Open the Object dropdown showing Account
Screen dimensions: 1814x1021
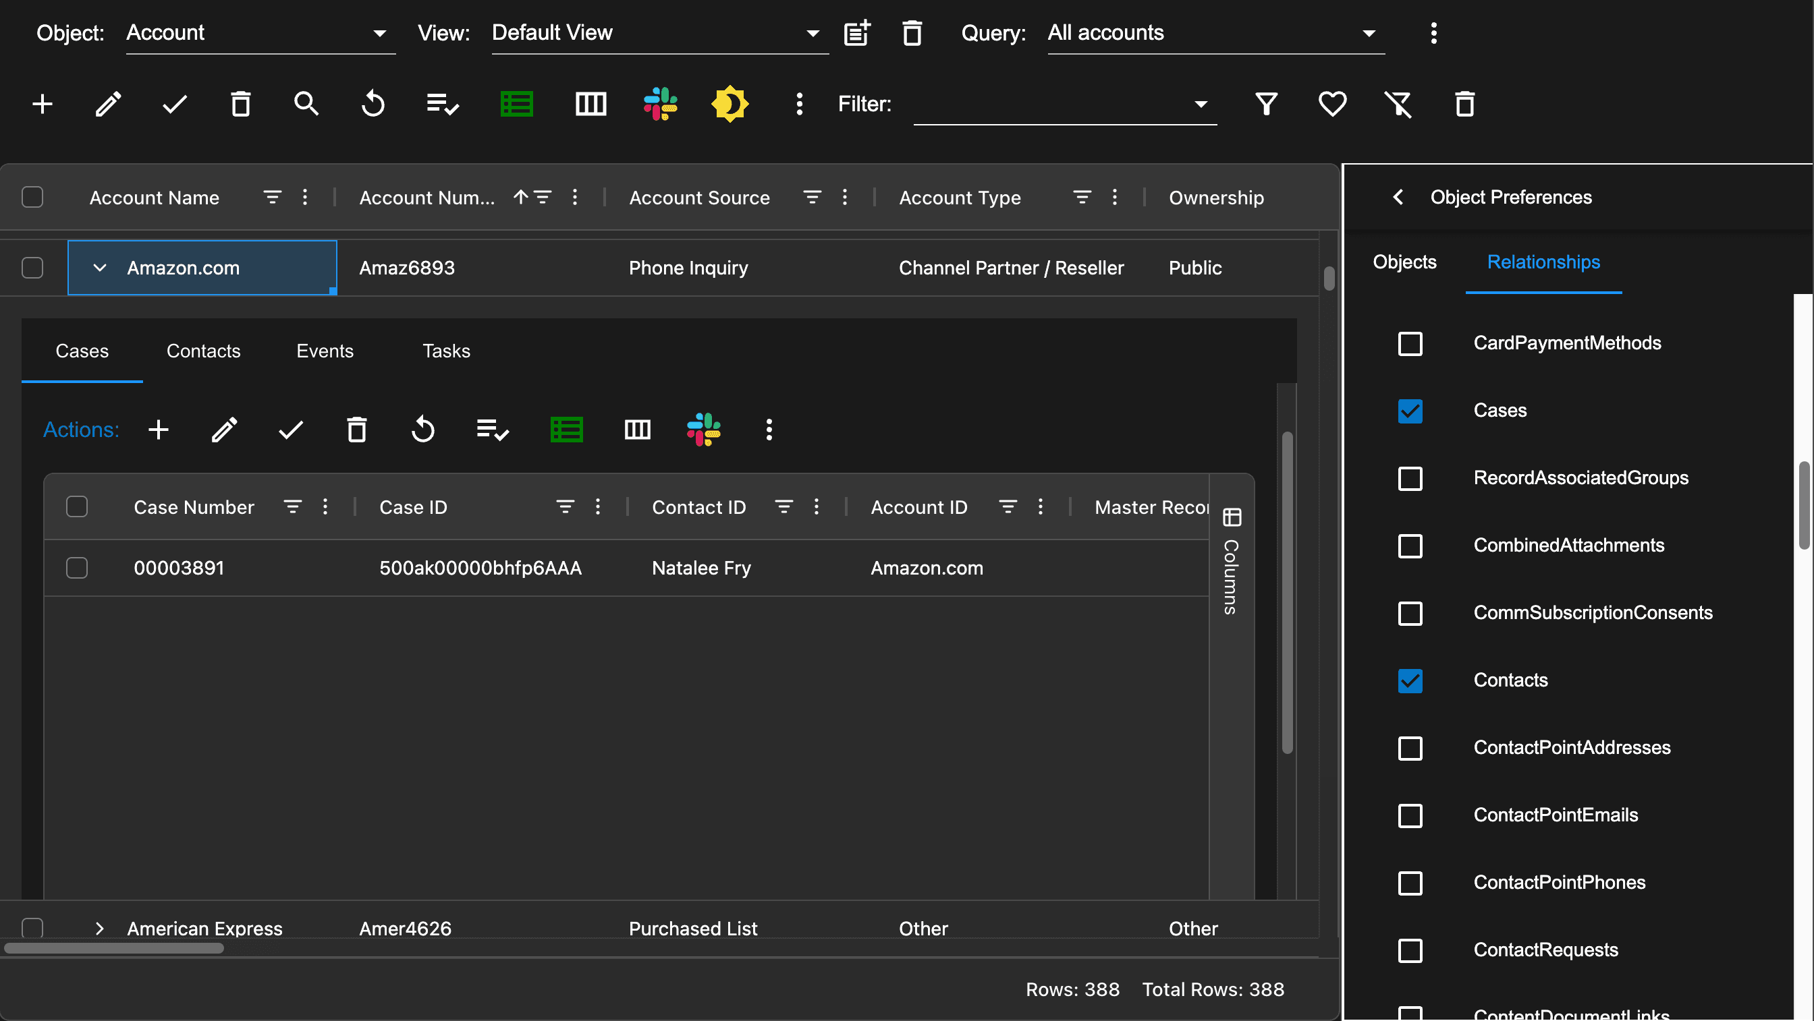260,33
